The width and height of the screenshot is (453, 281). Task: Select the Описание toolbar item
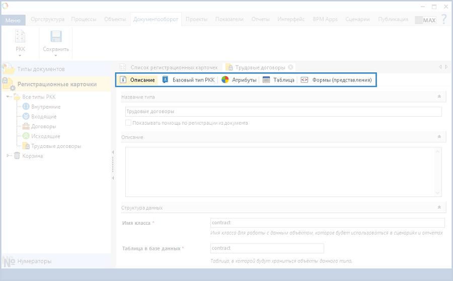coord(138,80)
